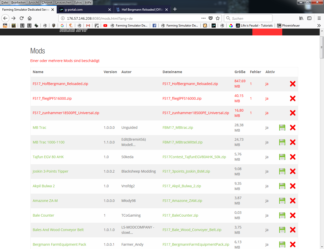The image size is (324, 249).
Task: Close the g-portal.com tab
Action: coord(110,10)
